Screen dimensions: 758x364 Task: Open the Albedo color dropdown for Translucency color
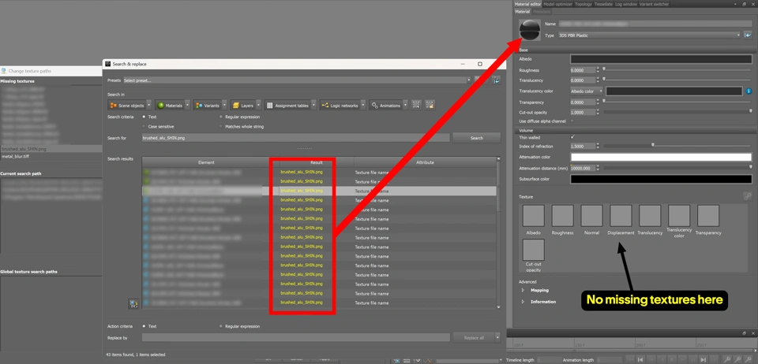tap(587, 91)
